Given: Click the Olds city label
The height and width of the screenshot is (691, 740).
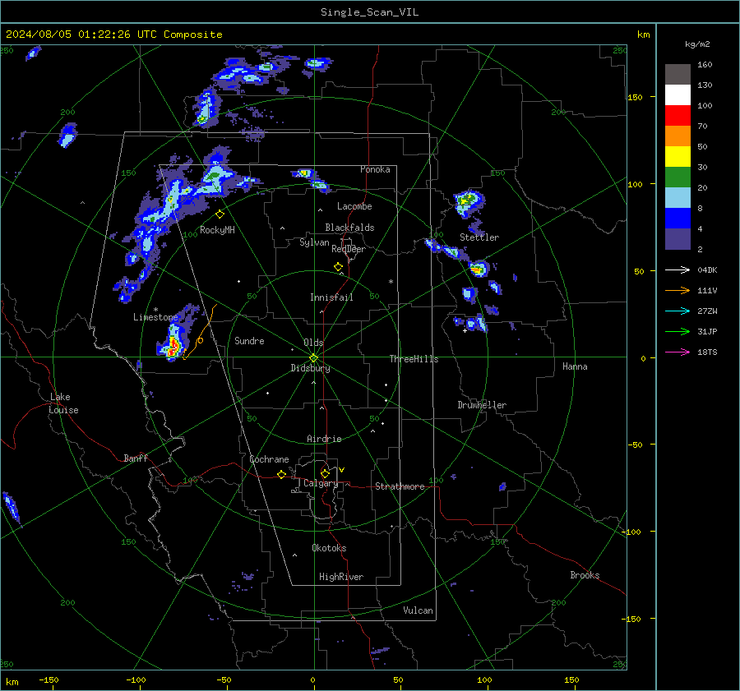Looking at the screenshot, I should [313, 343].
